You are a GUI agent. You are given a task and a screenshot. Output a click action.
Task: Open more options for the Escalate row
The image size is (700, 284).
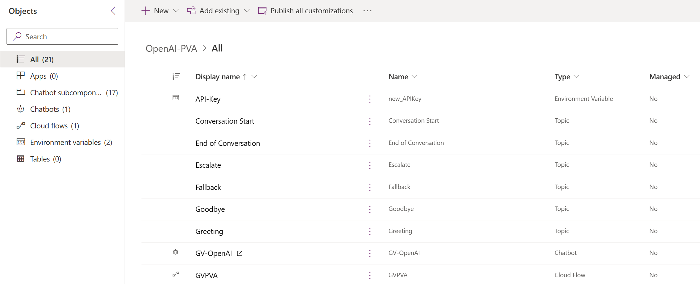(x=370, y=165)
